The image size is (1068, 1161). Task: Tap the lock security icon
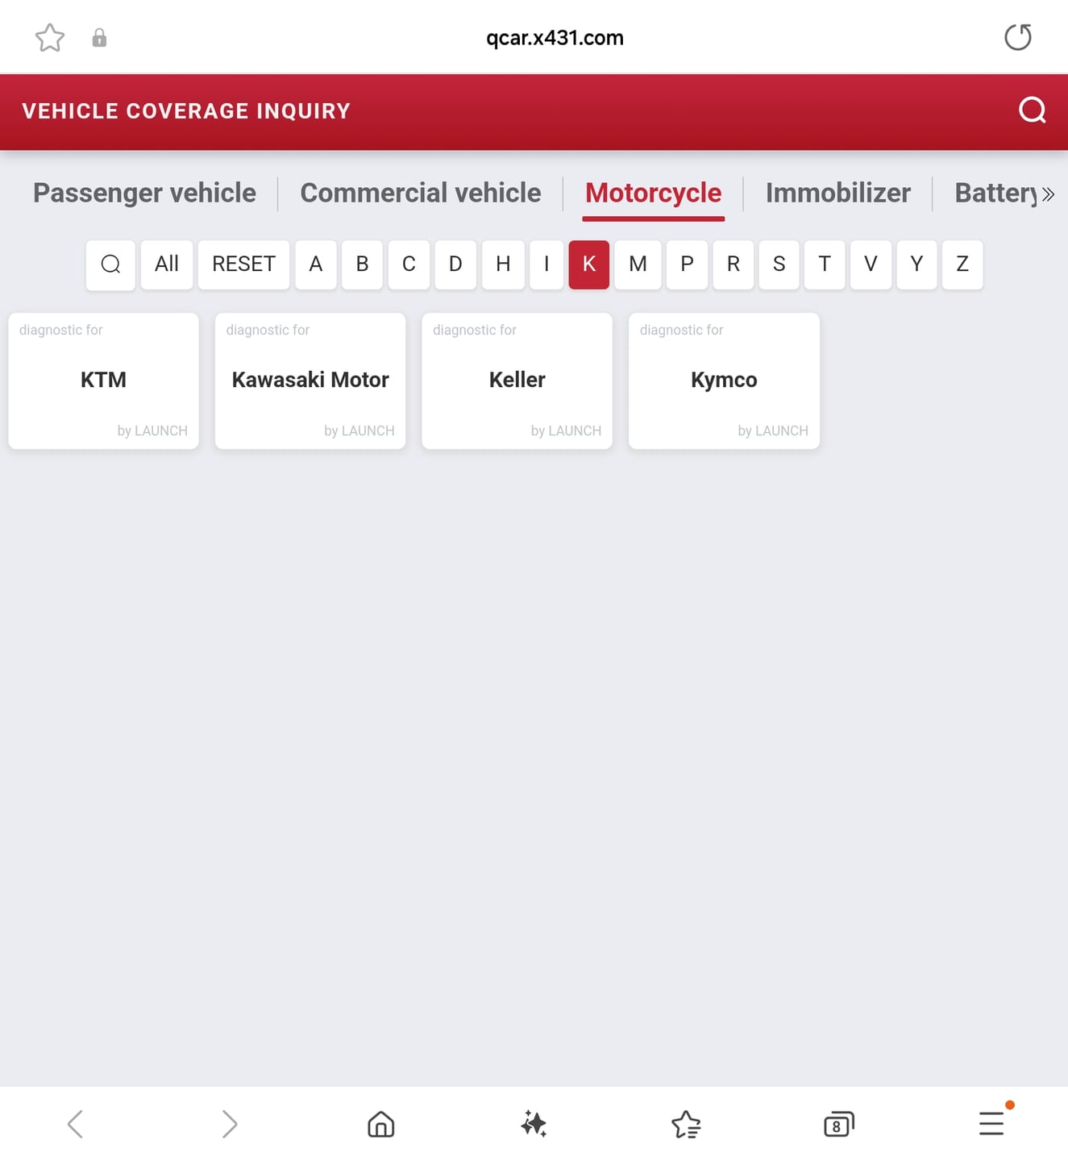pyautogui.click(x=99, y=38)
